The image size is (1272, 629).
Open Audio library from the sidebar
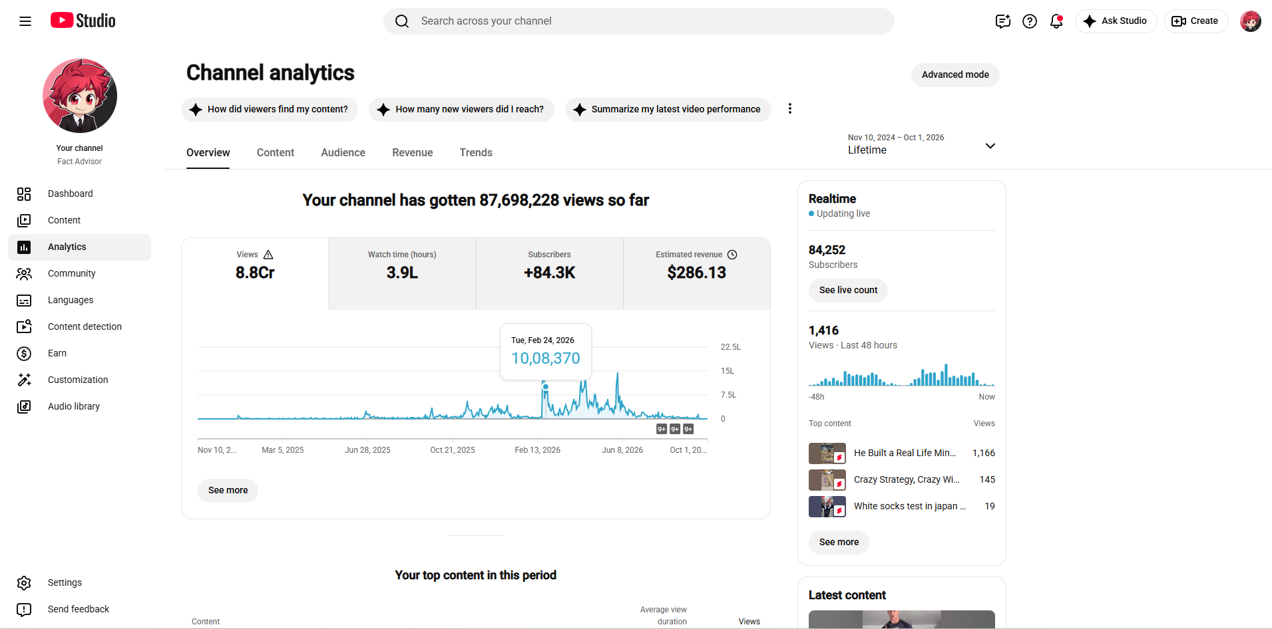point(80,406)
